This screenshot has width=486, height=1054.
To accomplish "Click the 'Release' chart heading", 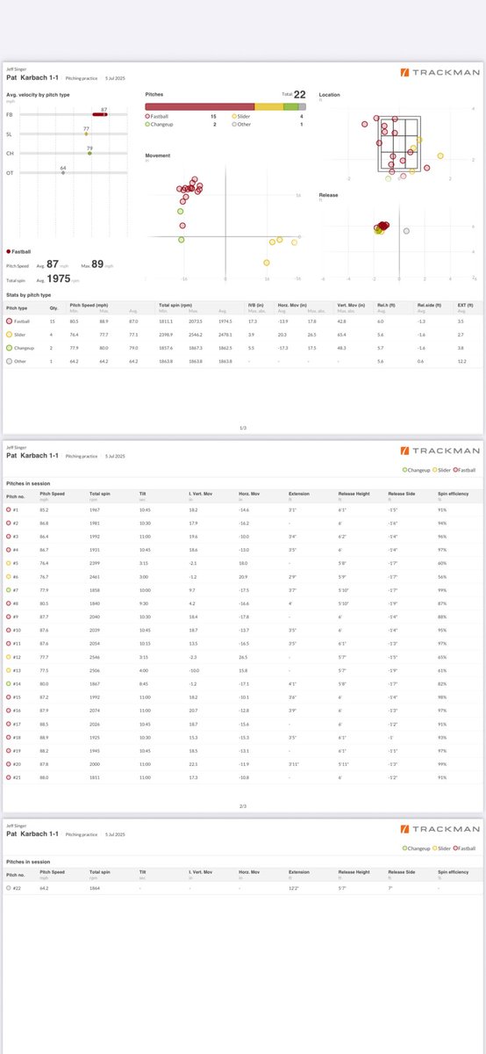I will tap(329, 195).
